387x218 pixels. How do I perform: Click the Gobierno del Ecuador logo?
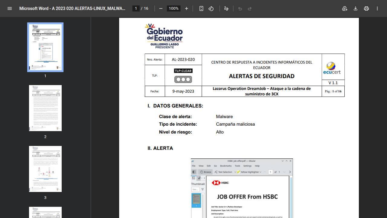pyautogui.click(x=164, y=36)
